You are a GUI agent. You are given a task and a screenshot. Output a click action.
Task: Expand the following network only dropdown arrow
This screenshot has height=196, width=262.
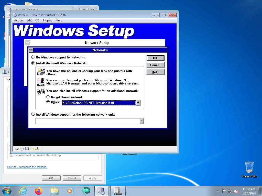coord(142,121)
